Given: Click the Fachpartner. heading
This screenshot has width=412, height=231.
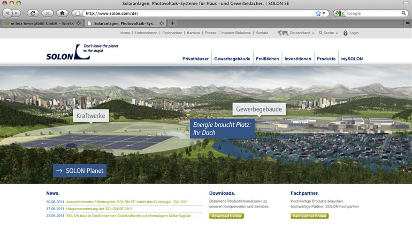Looking at the screenshot, I should point(304,193).
